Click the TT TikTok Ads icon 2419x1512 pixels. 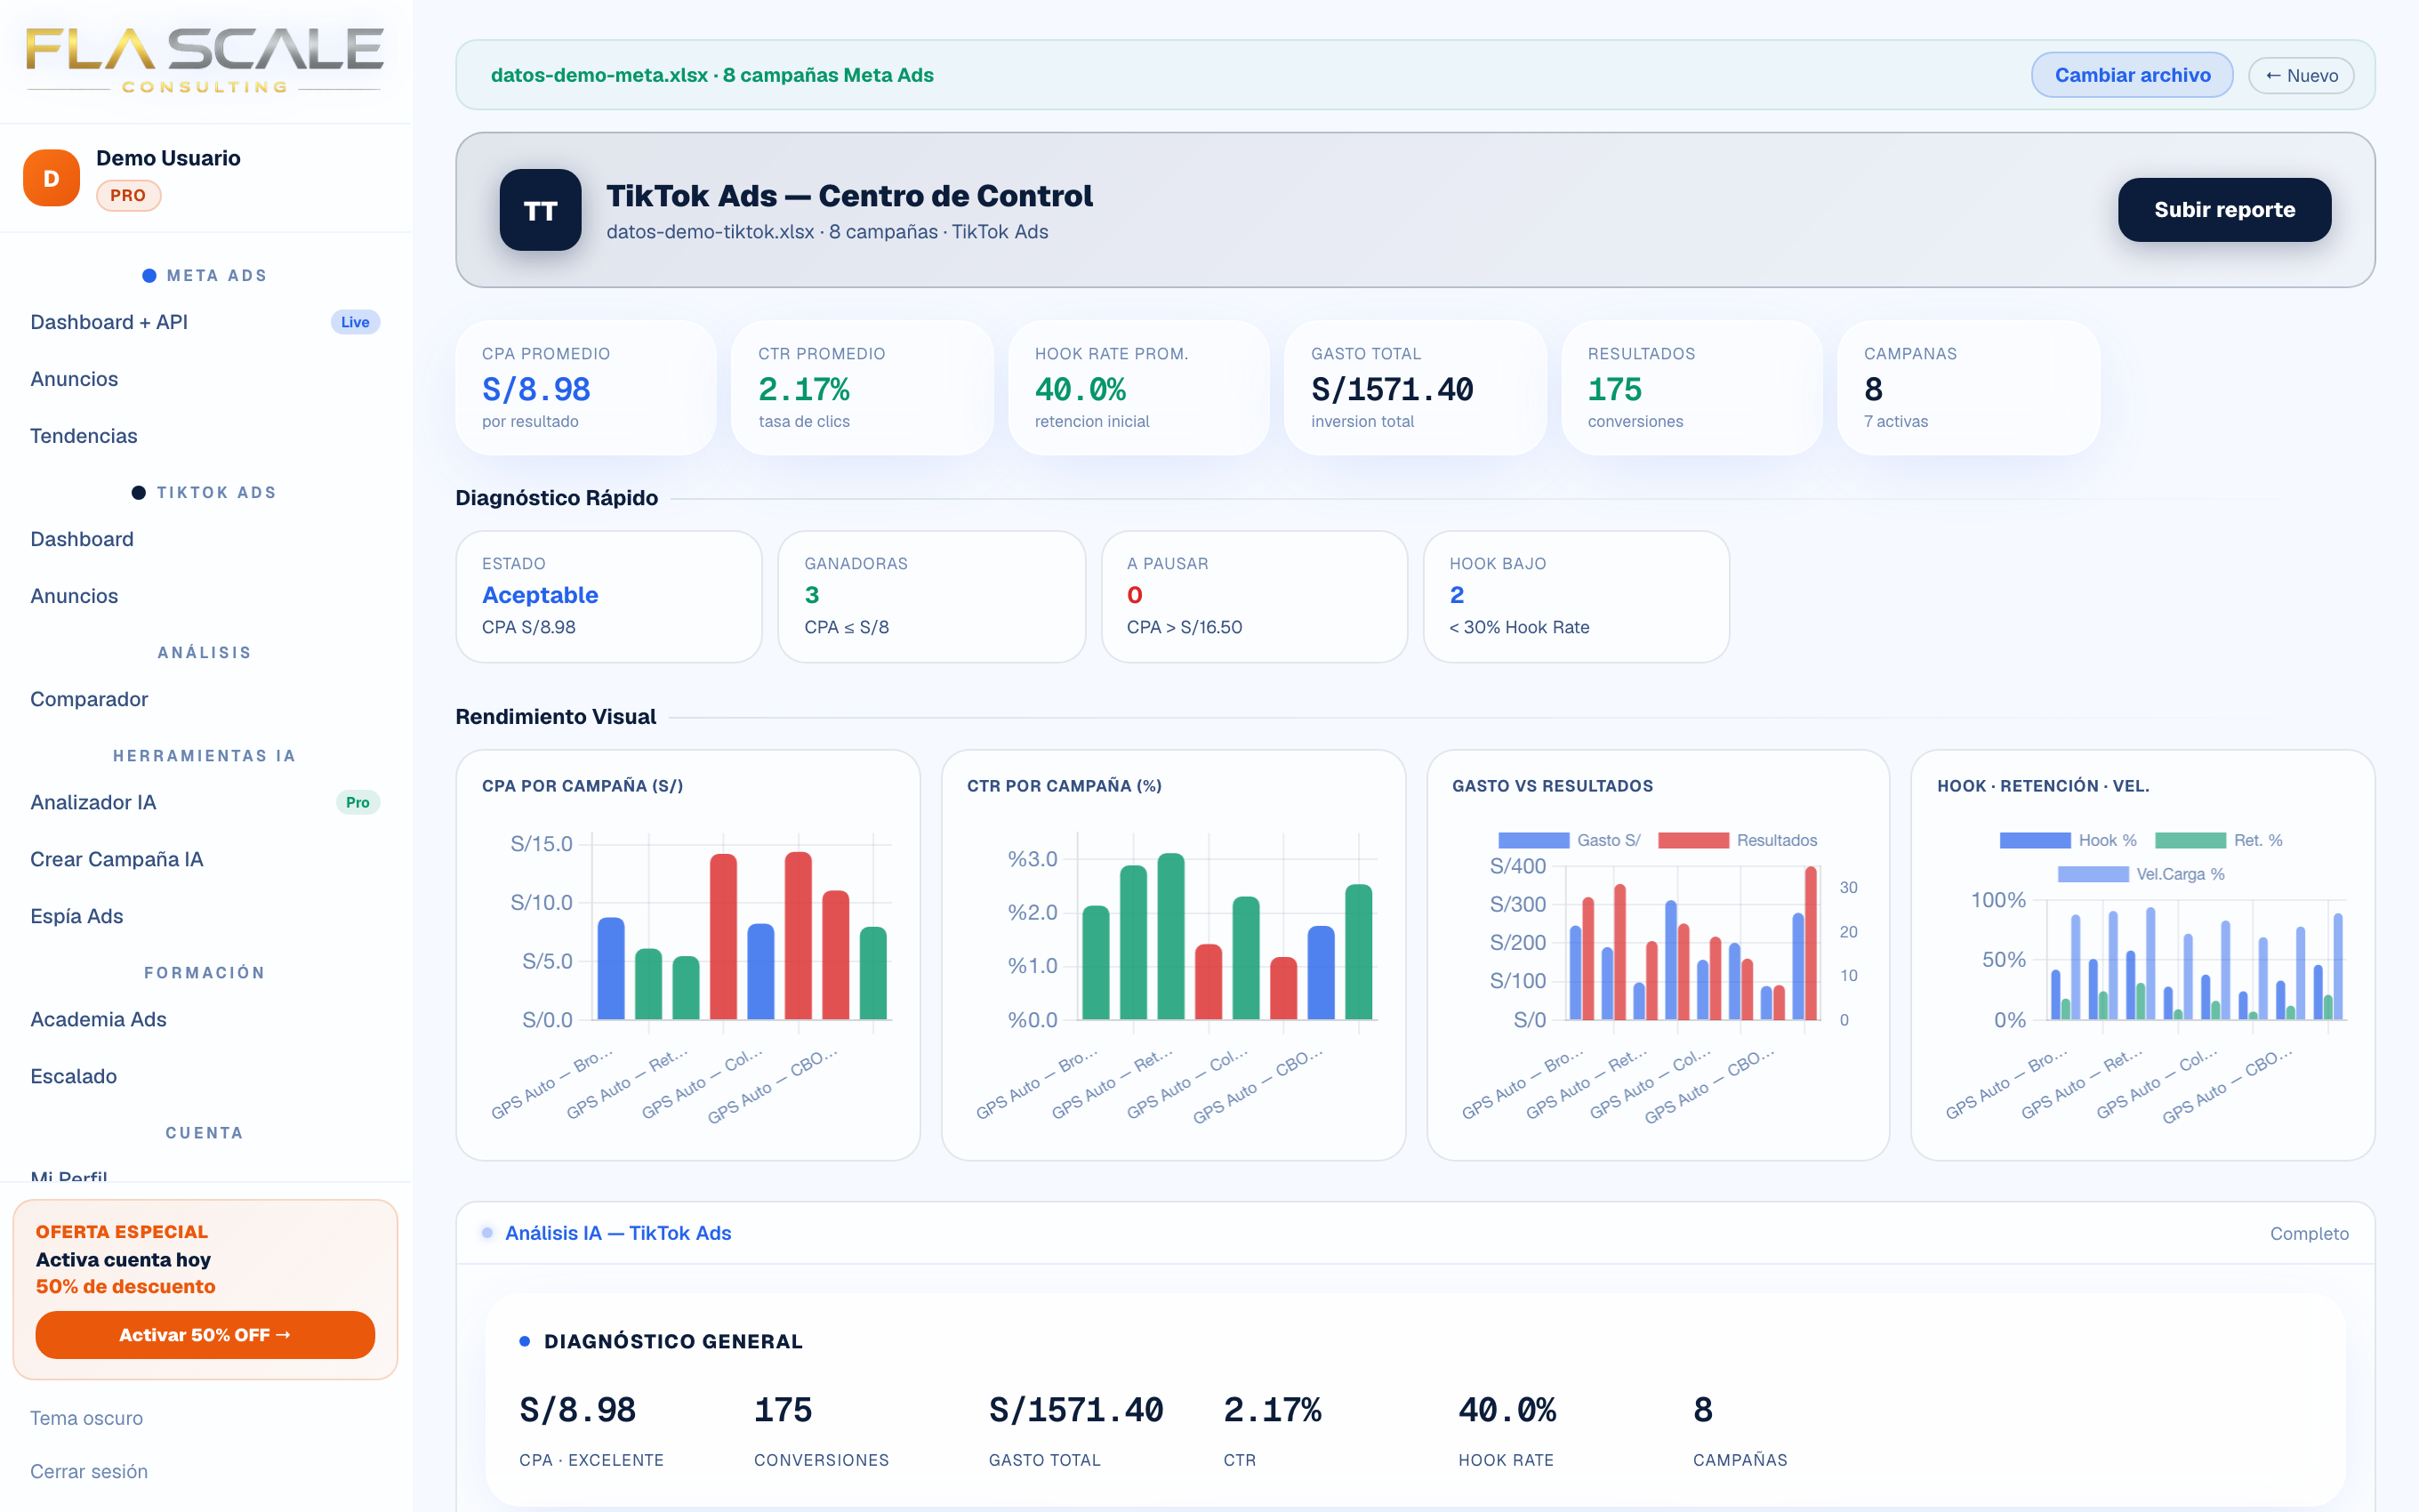(540, 210)
